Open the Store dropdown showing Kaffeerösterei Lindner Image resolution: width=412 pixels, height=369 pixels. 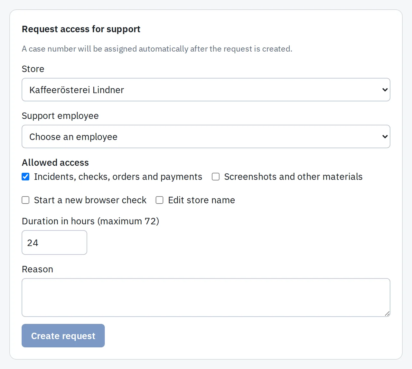click(206, 90)
